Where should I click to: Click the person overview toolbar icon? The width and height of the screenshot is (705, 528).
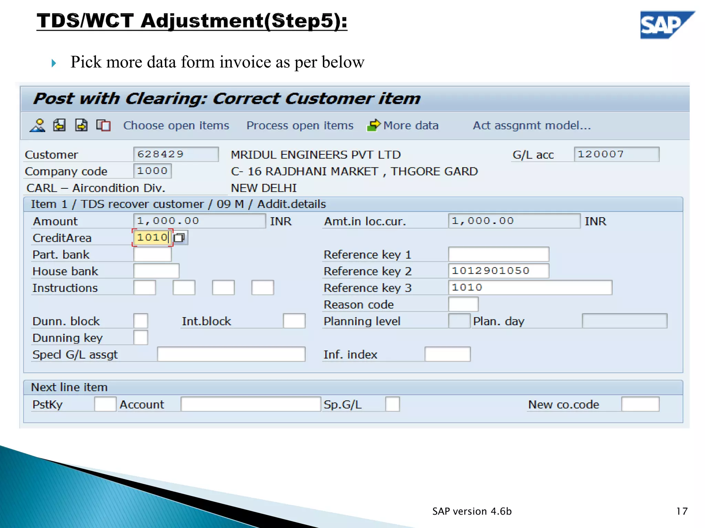pos(38,125)
